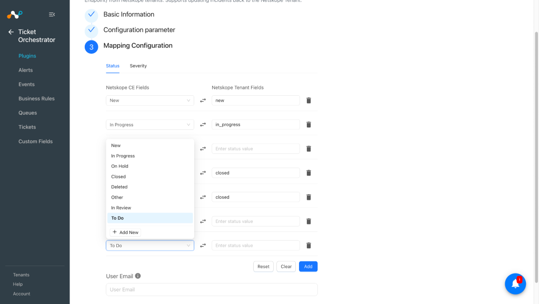Click the Netskope logo icon
The width and height of the screenshot is (539, 304).
tap(14, 14)
